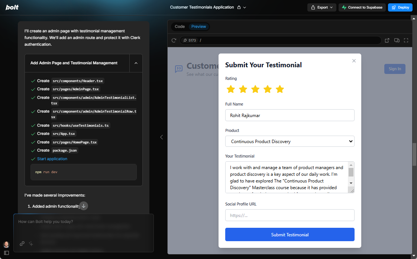
Task: Attach a file with the paperclip icon
Action: pyautogui.click(x=22, y=243)
